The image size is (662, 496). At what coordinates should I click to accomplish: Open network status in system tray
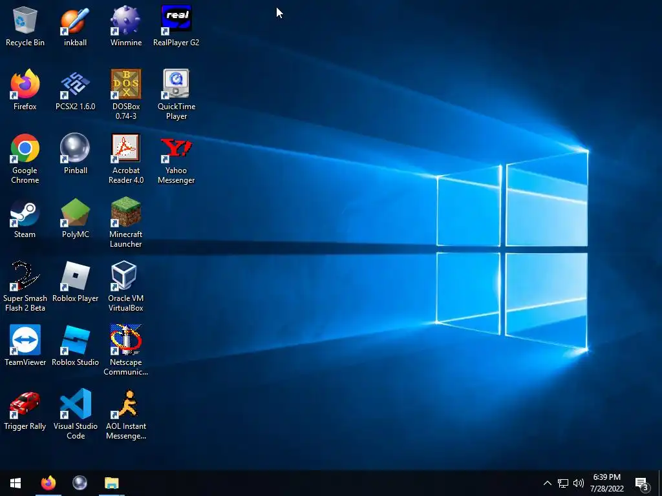pyautogui.click(x=563, y=483)
